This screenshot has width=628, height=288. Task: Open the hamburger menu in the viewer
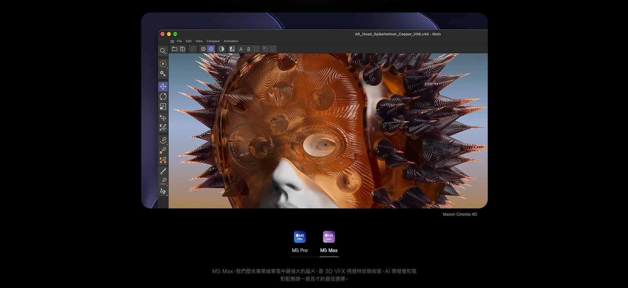point(172,41)
